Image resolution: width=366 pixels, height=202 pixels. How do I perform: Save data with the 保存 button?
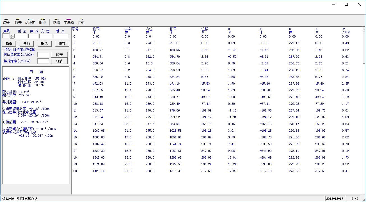click(x=62, y=44)
